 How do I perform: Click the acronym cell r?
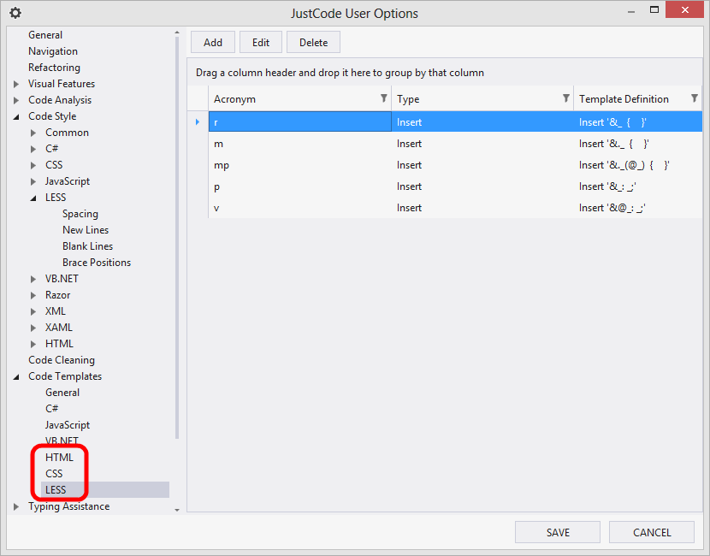coord(299,121)
